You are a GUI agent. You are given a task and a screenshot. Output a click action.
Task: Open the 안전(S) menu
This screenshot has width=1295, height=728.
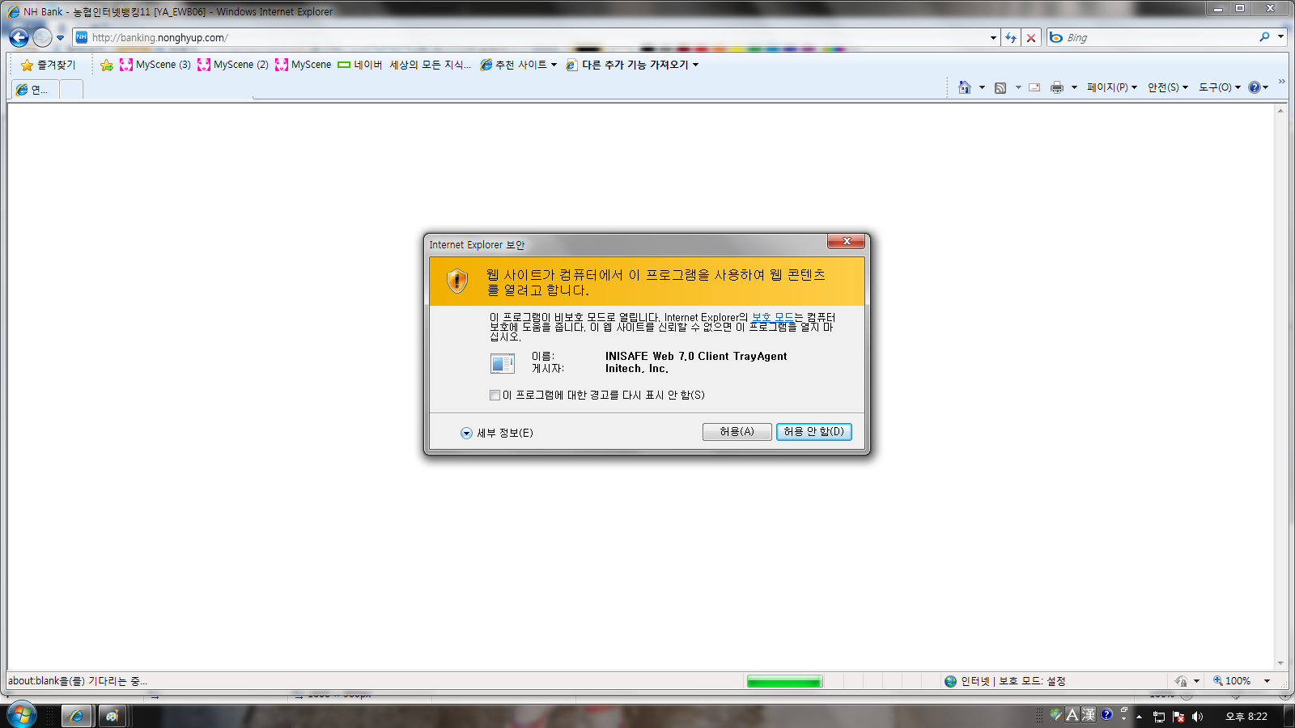pyautogui.click(x=1168, y=87)
